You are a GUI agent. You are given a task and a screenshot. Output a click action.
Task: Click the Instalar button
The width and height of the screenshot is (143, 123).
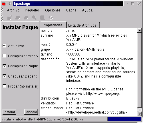pos(9,112)
